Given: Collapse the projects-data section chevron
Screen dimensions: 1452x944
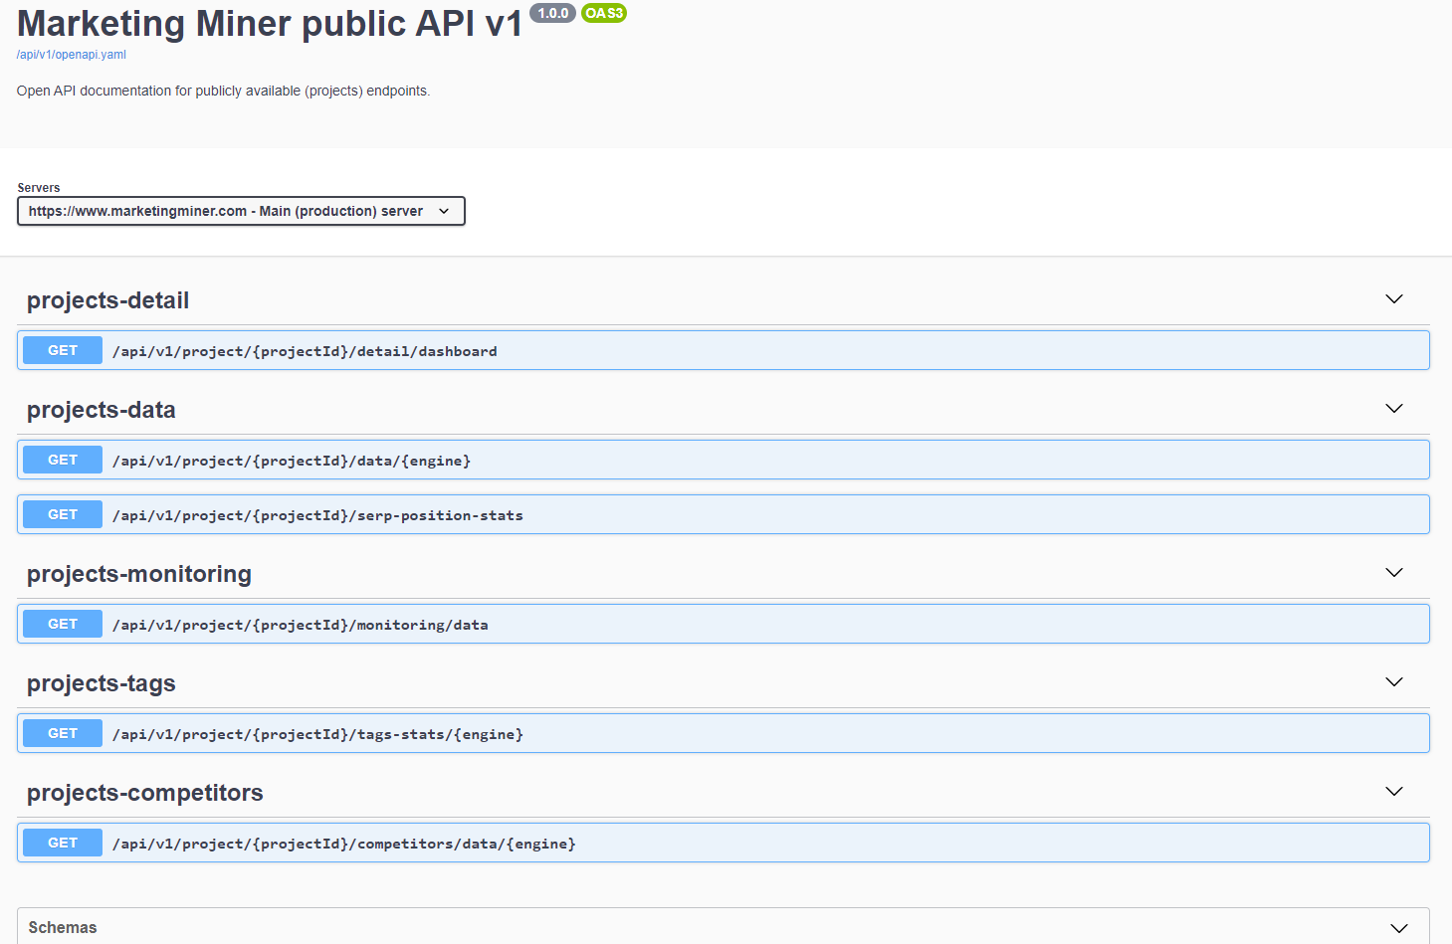Looking at the screenshot, I should click(1394, 409).
